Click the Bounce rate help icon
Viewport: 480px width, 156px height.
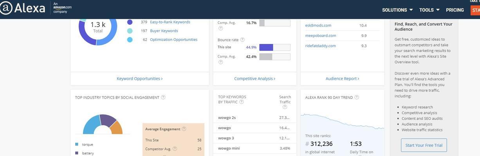242,40
